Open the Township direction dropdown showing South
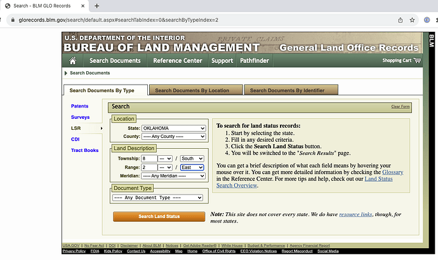Image resolution: width=438 pixels, height=260 pixels. 192,159
